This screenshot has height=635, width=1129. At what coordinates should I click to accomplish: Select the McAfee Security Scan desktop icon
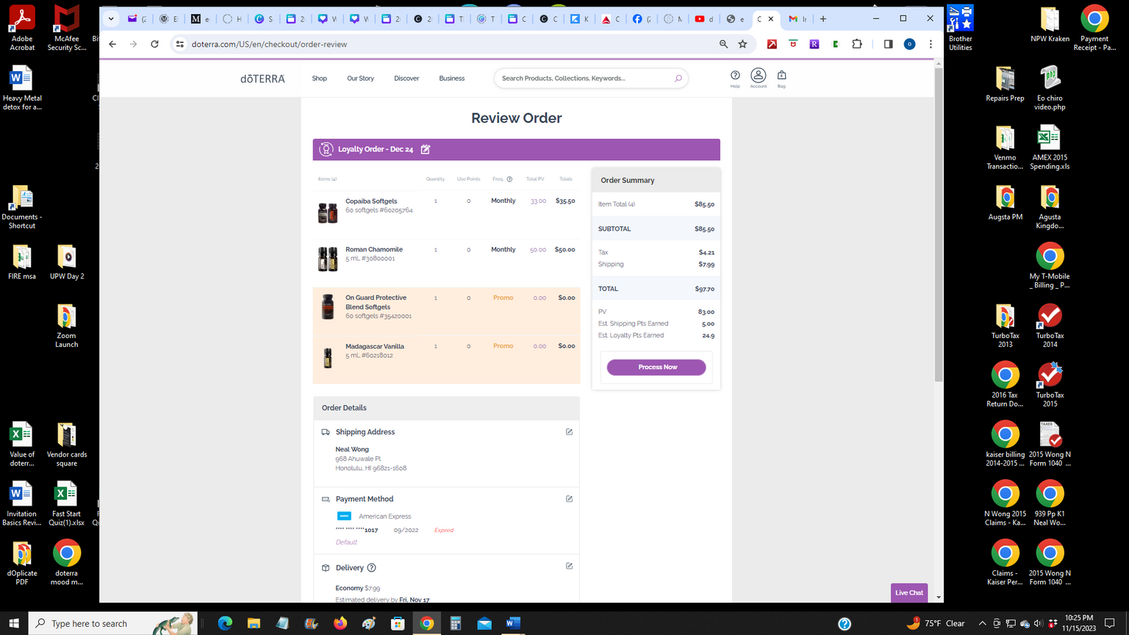[66, 29]
